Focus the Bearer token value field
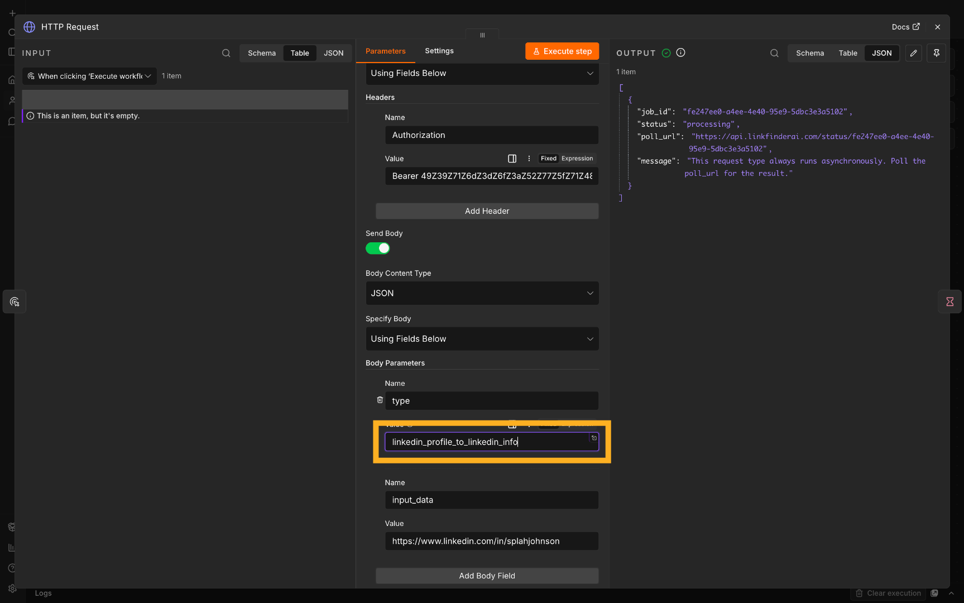The height and width of the screenshot is (603, 964). coord(492,176)
